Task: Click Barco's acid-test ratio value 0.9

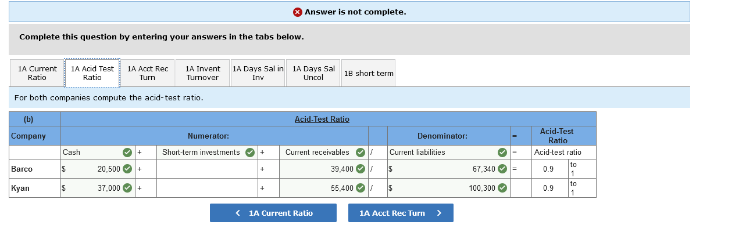Action: pos(549,169)
